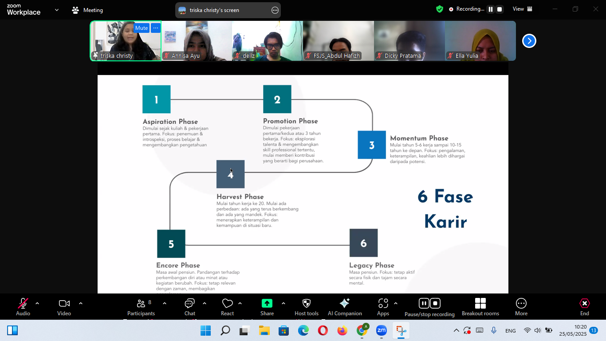Expand Apps options arrow

396,303
